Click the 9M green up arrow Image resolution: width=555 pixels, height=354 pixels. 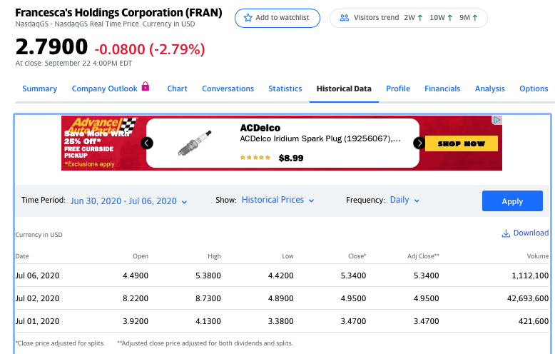point(475,18)
